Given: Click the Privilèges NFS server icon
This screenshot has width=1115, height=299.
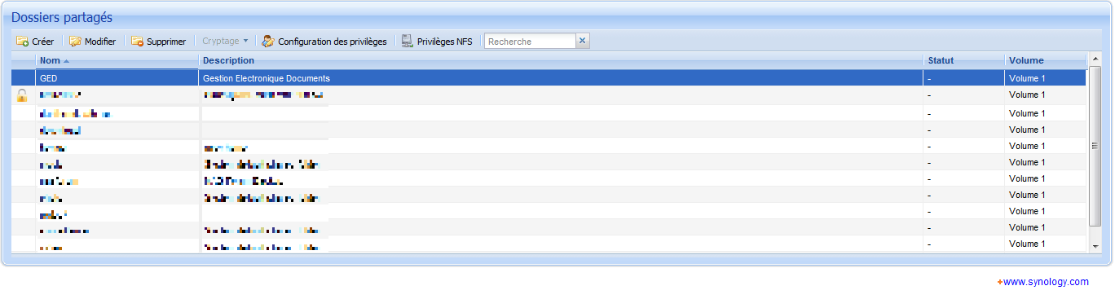Looking at the screenshot, I should click(x=408, y=42).
